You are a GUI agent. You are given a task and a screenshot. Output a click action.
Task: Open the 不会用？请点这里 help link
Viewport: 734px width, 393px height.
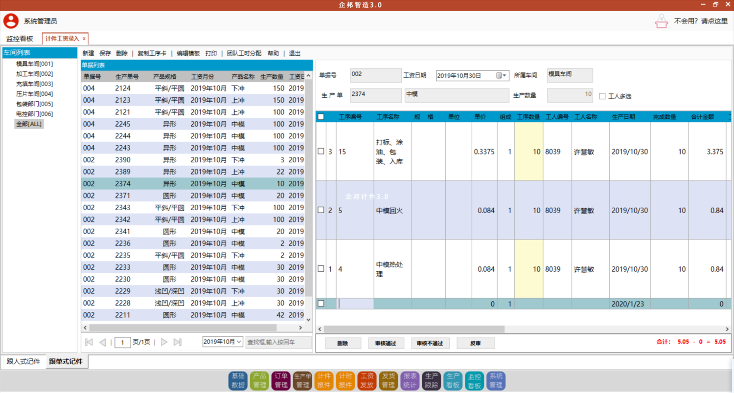click(701, 21)
